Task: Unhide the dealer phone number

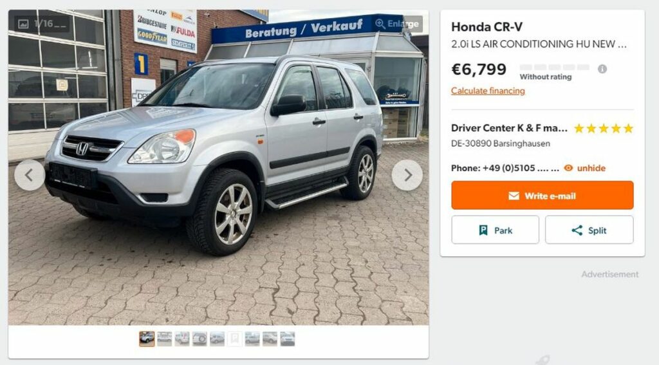Action: pos(584,168)
